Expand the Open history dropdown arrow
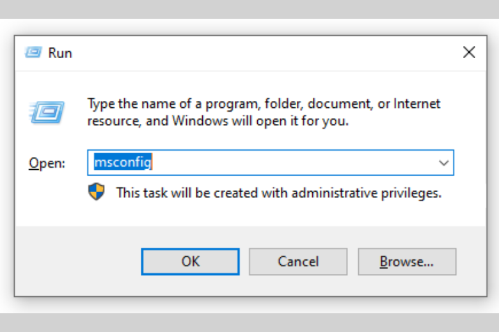Viewport: 499px width, 332px height. (443, 163)
